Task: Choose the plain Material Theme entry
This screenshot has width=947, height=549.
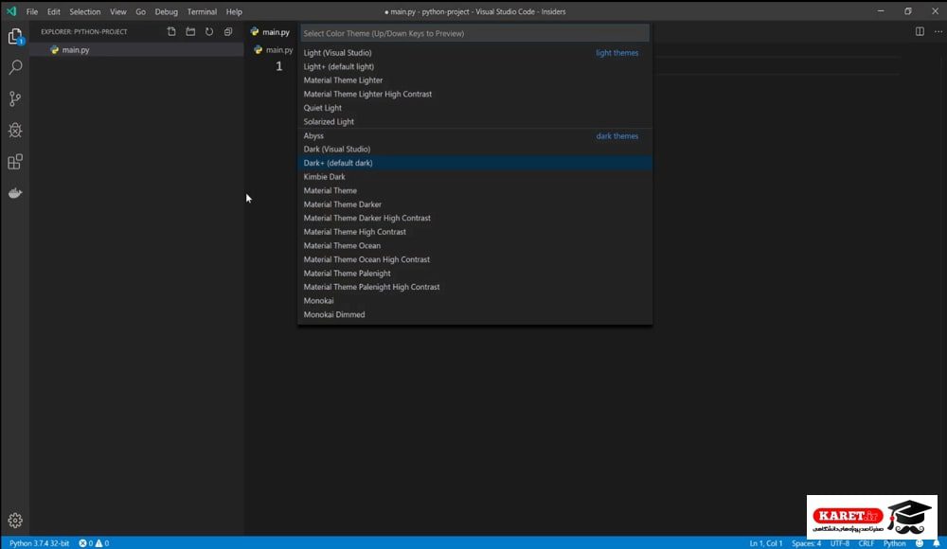Action: click(x=474, y=190)
